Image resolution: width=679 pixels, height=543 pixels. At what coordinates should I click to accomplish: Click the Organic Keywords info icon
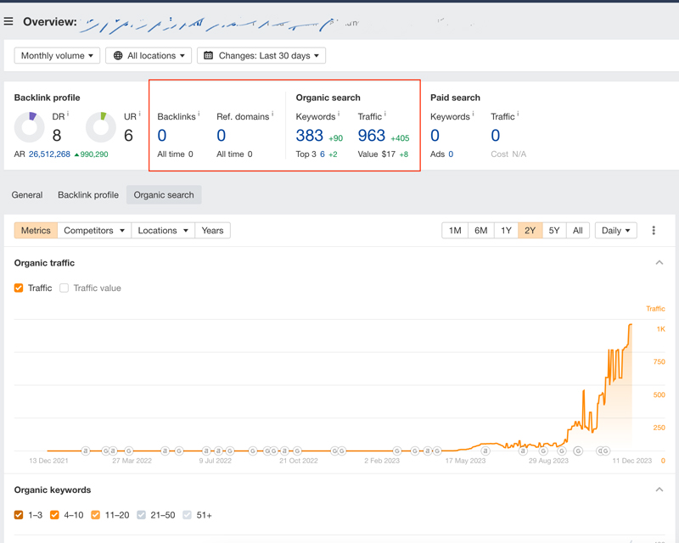339,114
